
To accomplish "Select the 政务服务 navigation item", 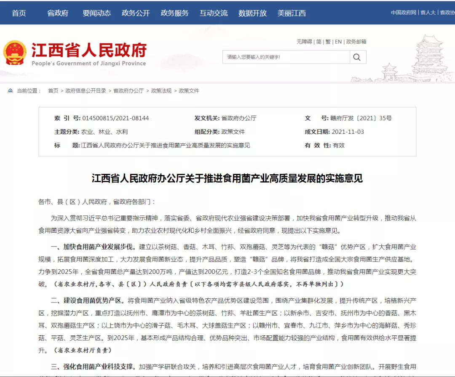I will click(174, 13).
